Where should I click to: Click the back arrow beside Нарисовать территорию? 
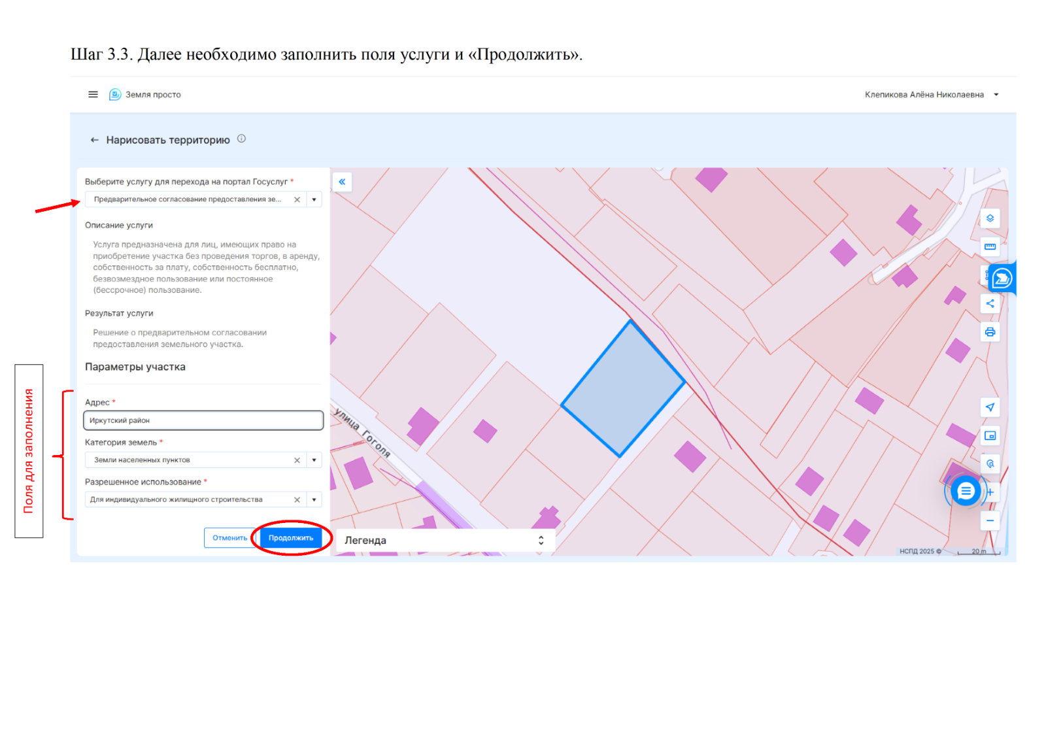(94, 140)
